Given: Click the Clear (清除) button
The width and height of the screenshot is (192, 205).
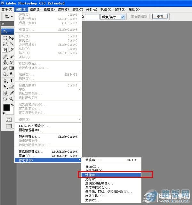Looking at the screenshot, I should [160, 16].
